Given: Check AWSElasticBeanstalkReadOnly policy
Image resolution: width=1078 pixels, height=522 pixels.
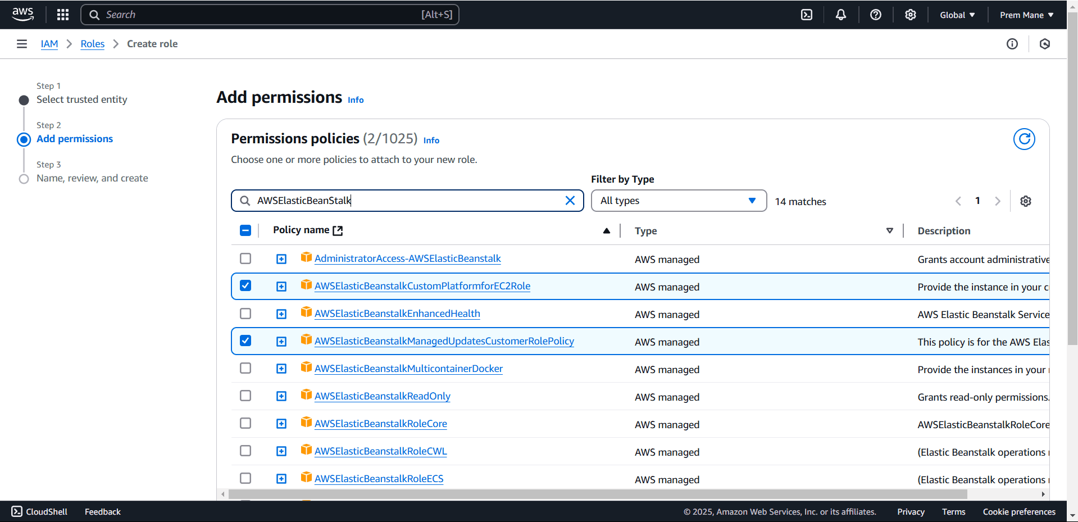Looking at the screenshot, I should click(245, 396).
